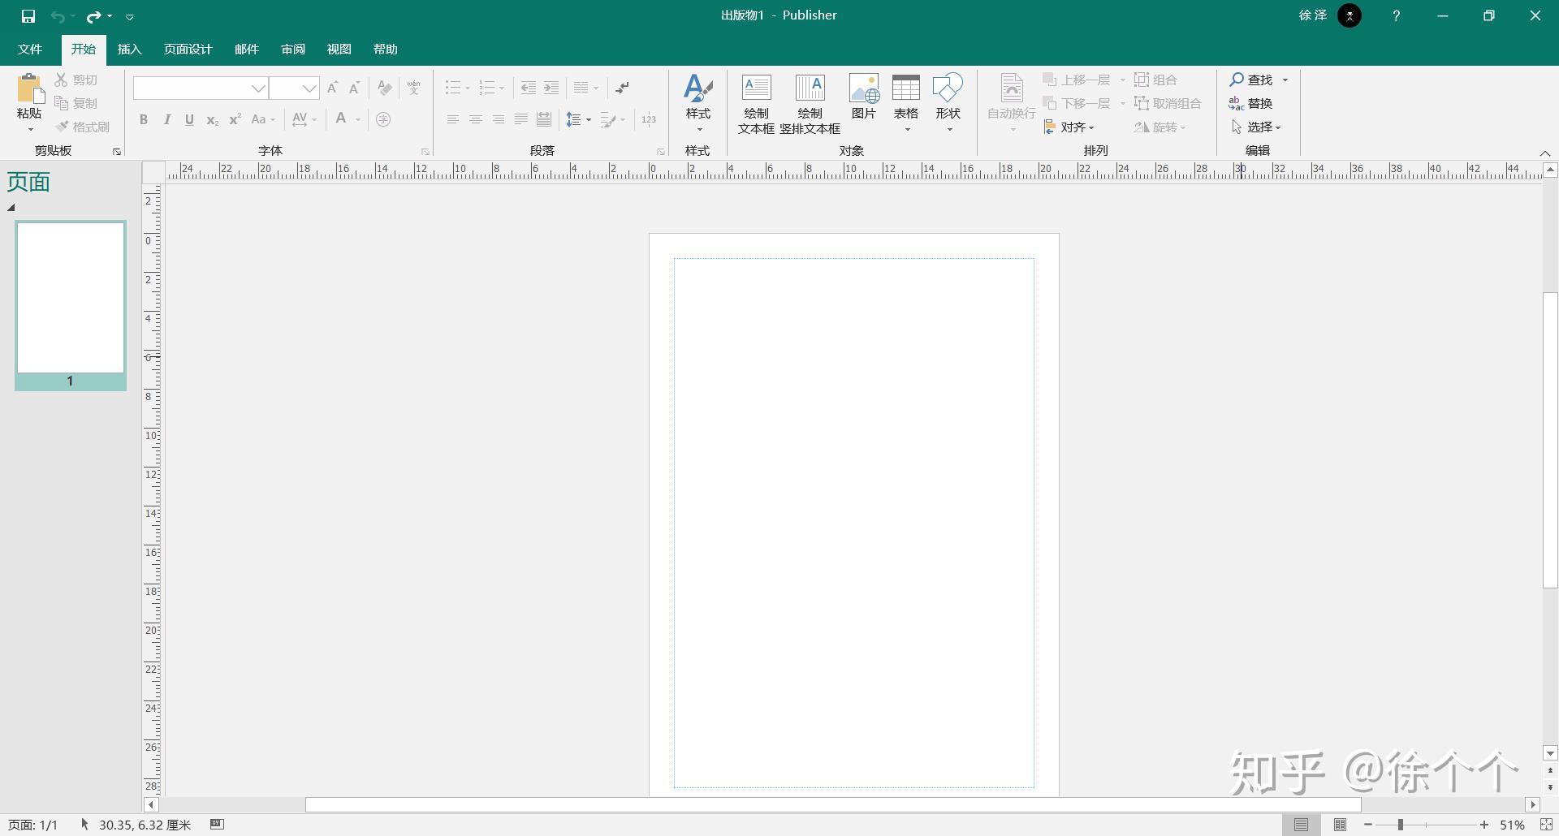Open the line spacing dropdown

(589, 120)
